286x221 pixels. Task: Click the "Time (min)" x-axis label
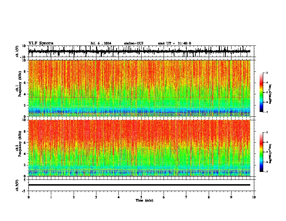(144, 200)
